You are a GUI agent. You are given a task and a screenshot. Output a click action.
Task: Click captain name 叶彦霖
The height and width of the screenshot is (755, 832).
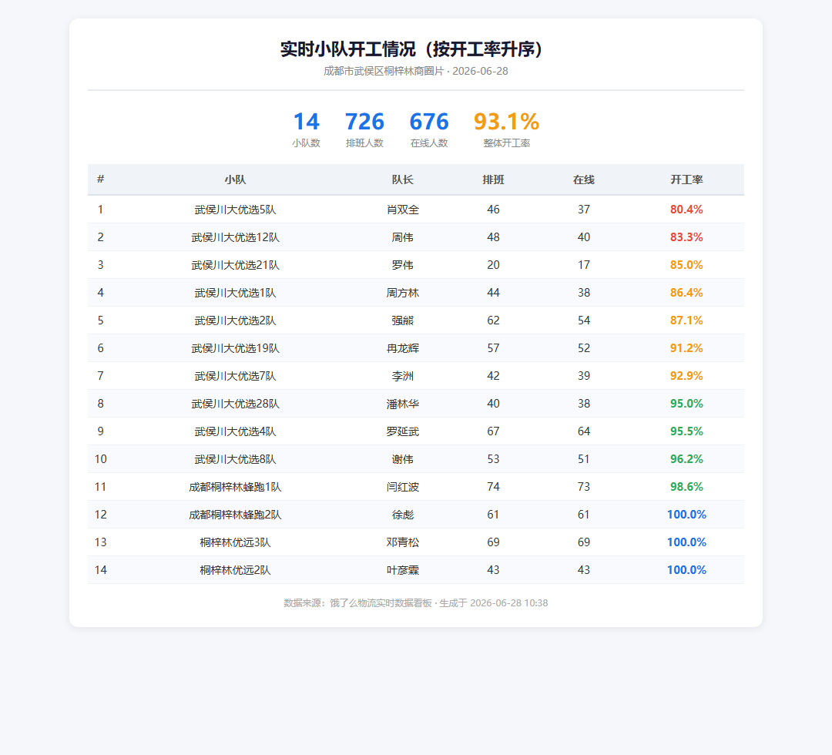(x=403, y=570)
